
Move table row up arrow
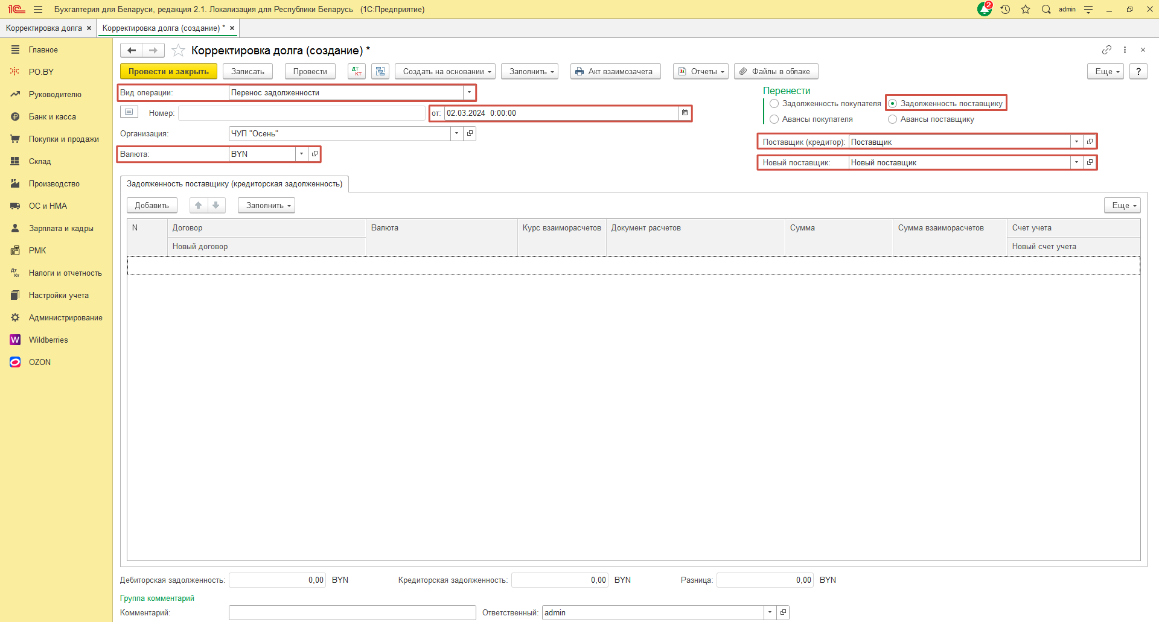point(199,205)
